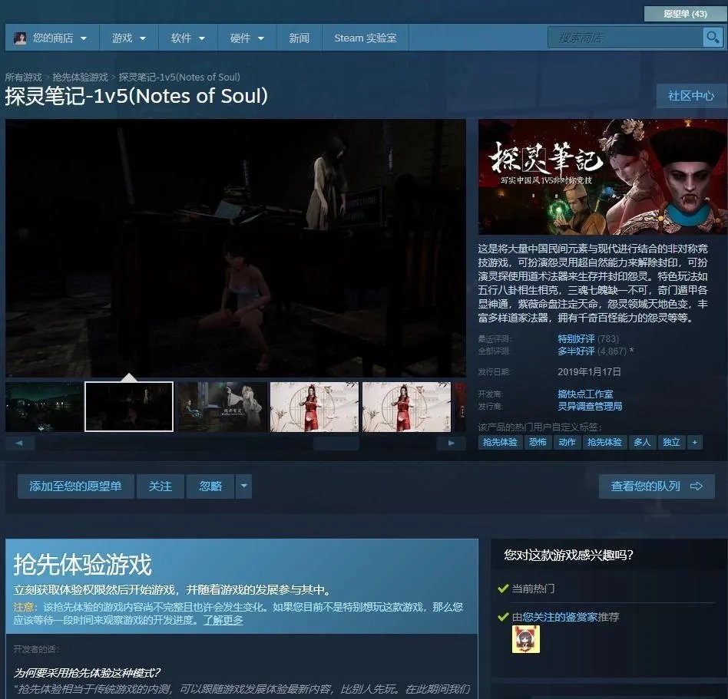Click the right arrow of the thumbnail strip

pyautogui.click(x=452, y=443)
